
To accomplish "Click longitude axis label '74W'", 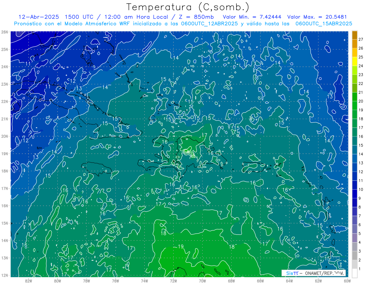I will [144, 280].
